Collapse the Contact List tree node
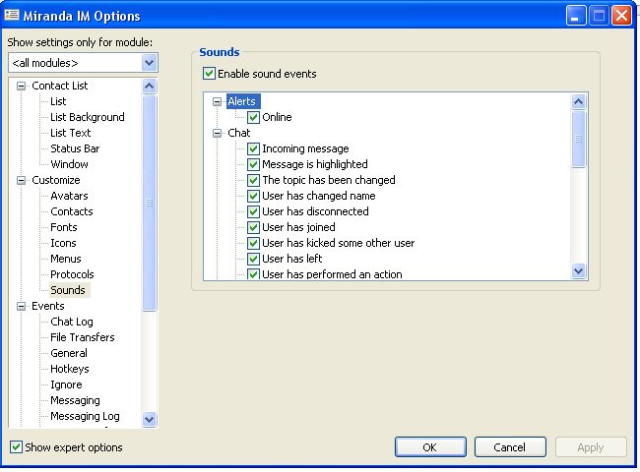640x472 pixels. (22, 86)
